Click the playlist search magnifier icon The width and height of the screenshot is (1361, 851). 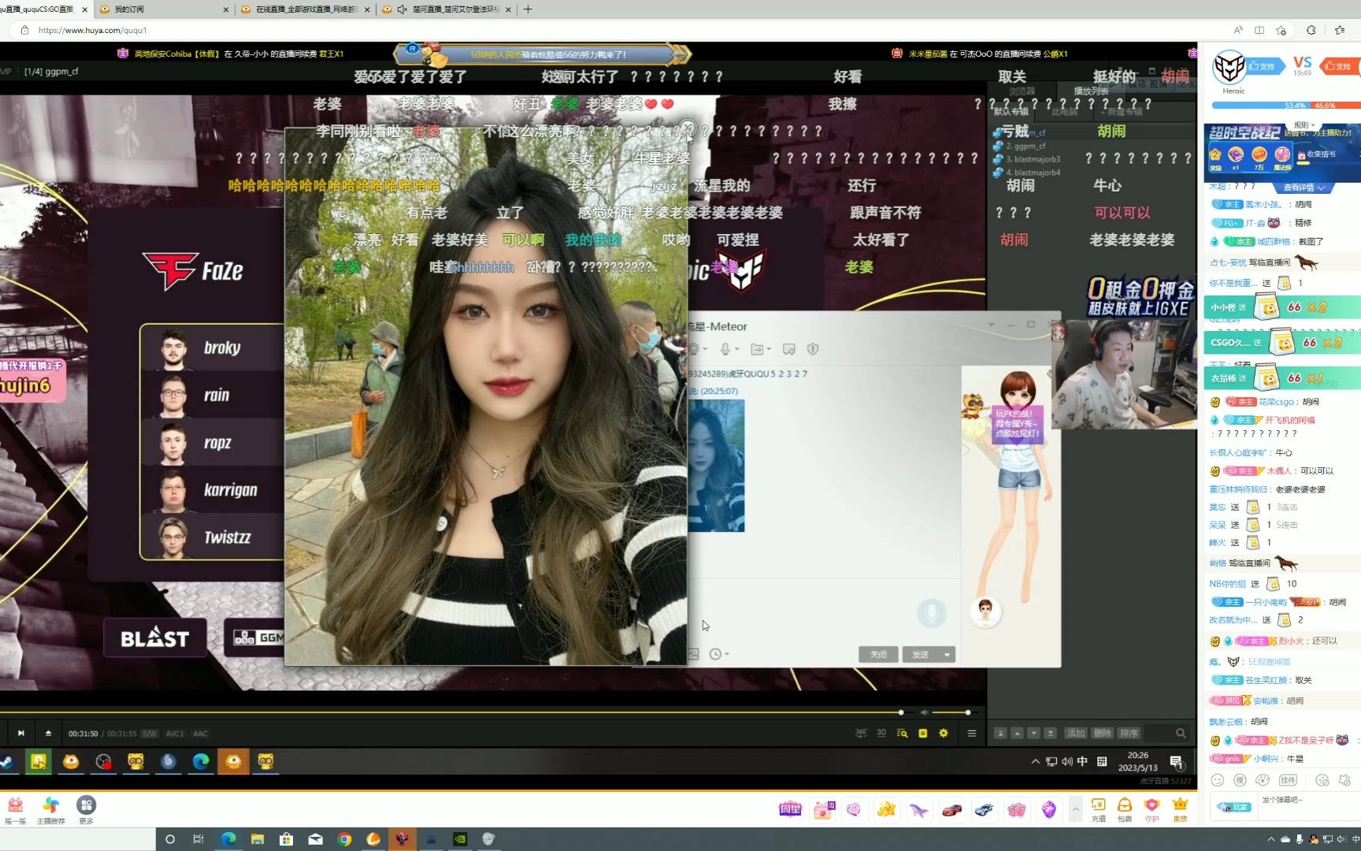point(1181,733)
